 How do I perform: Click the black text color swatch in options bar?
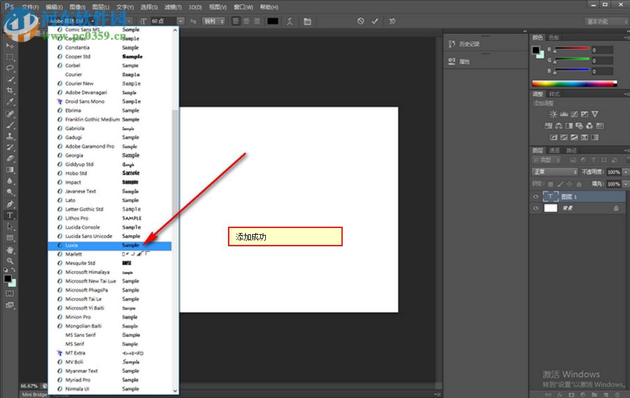[273, 21]
